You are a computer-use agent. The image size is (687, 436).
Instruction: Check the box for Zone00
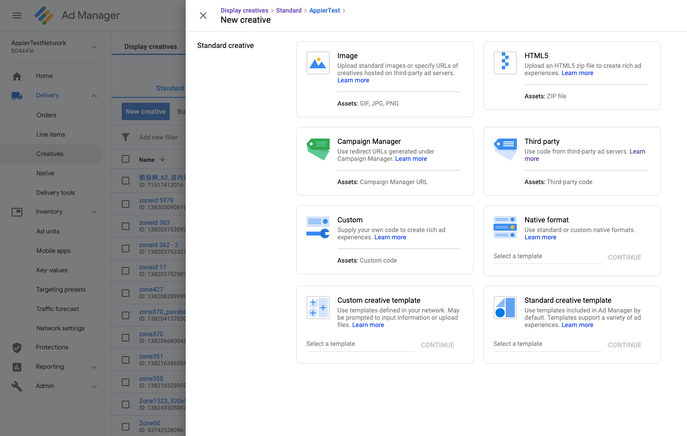(126, 427)
